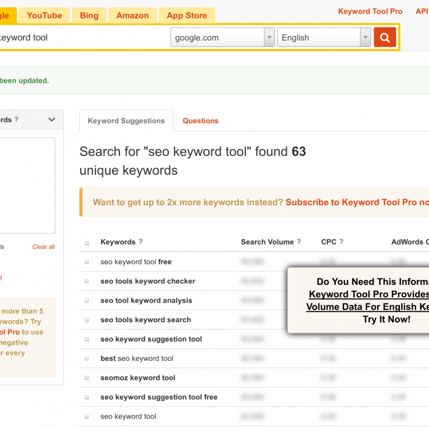
Task: Open help icon next to CPC
Action: tap(341, 241)
